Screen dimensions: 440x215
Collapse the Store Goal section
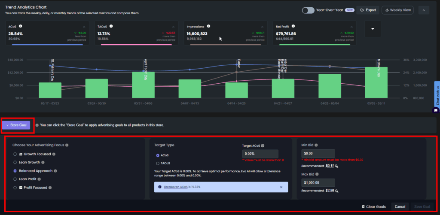pos(16,125)
